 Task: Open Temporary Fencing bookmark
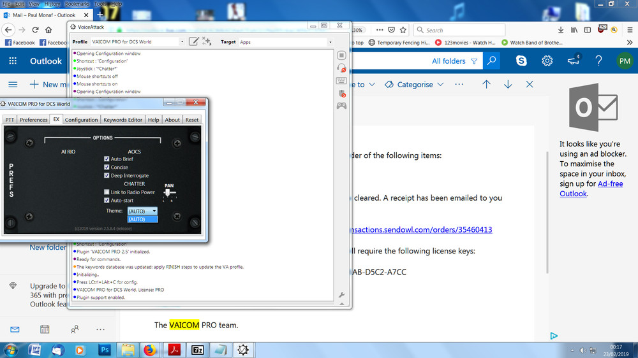pyautogui.click(x=399, y=42)
